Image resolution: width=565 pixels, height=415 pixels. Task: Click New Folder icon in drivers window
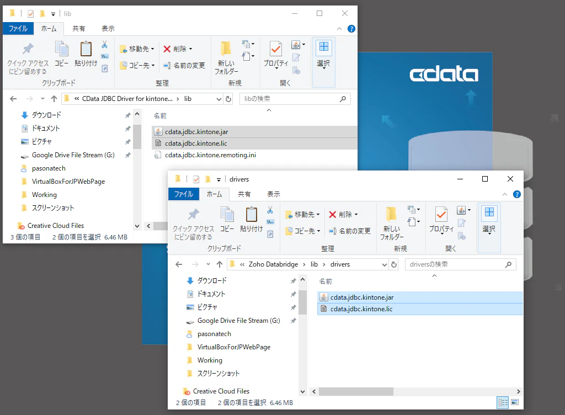tap(391, 224)
